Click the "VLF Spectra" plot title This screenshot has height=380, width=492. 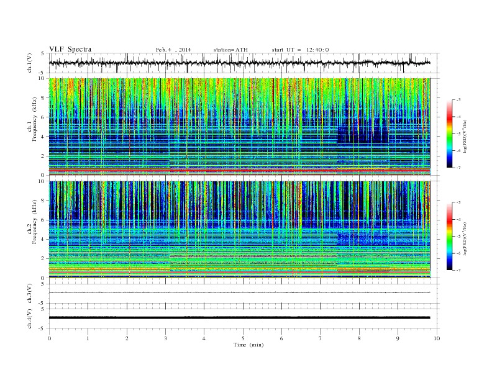pyautogui.click(x=70, y=49)
